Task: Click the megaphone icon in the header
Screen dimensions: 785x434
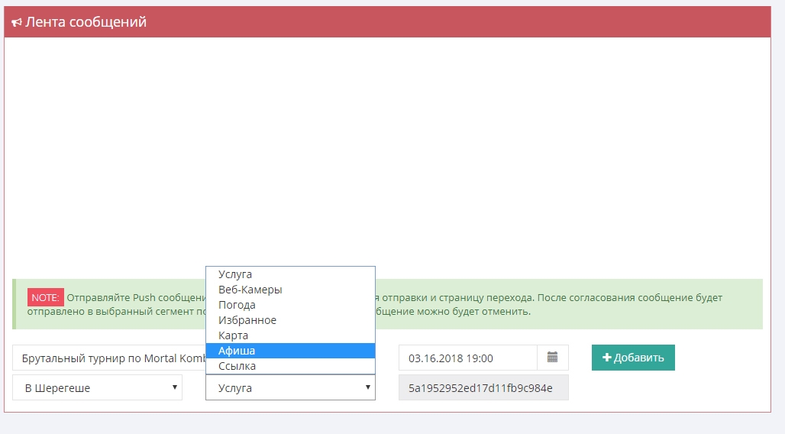Action: pyautogui.click(x=16, y=23)
